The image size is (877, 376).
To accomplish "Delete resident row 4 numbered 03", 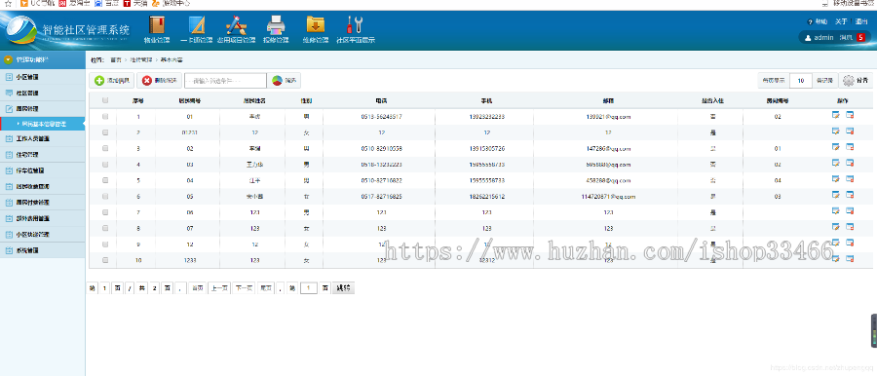I will (850, 163).
